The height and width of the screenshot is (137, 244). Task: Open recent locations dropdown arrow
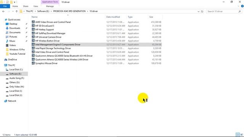[x=13, y=11]
